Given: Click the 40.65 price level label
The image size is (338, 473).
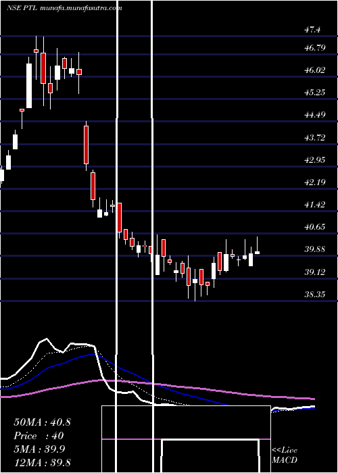Looking at the screenshot, I should 315,226.
